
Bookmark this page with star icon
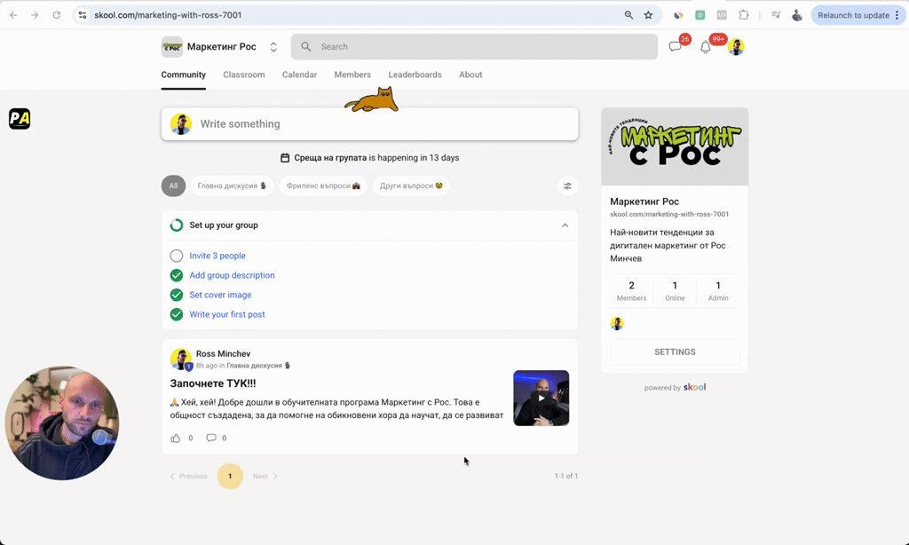(x=648, y=15)
